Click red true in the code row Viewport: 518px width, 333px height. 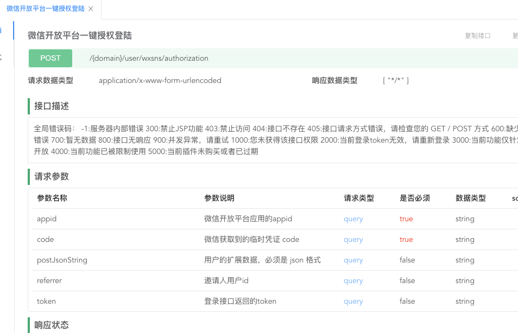tap(406, 240)
